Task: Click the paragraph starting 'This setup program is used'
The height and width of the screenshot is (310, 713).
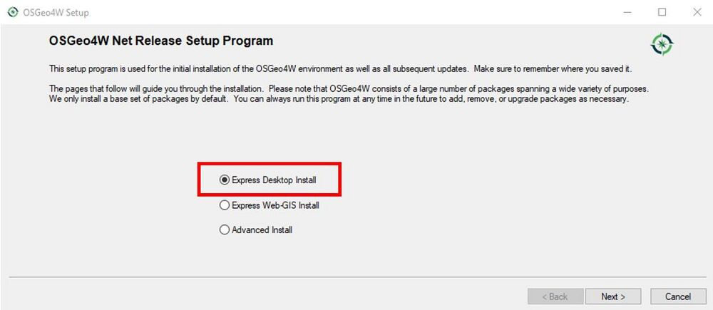Action: [x=341, y=70]
